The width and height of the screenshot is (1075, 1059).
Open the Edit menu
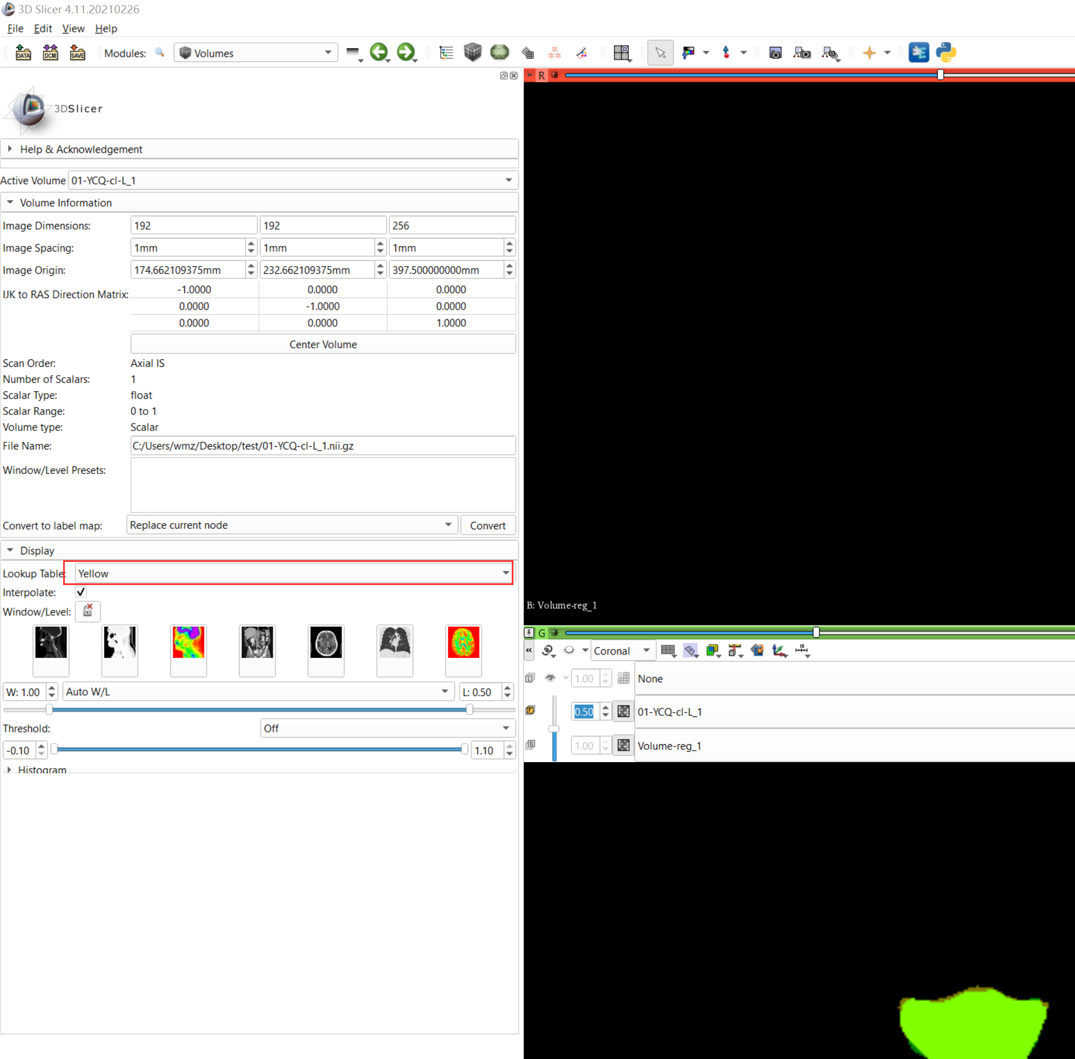[42, 28]
